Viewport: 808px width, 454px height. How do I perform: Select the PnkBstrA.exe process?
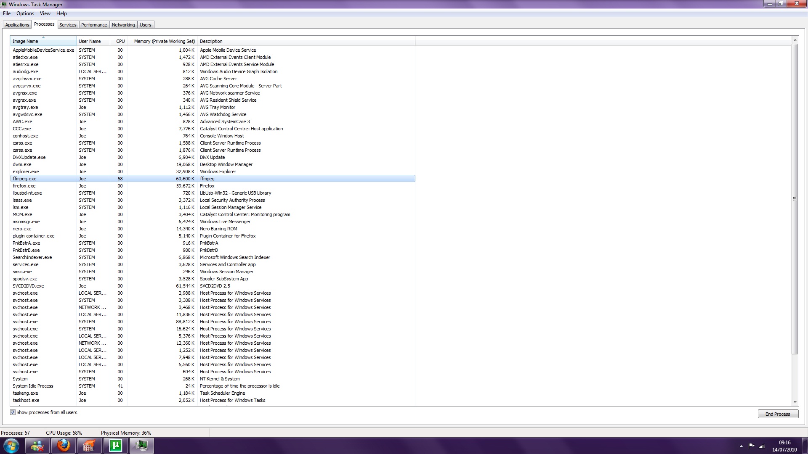point(213,243)
